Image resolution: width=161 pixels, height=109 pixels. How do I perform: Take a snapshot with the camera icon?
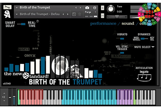coord(87,8)
